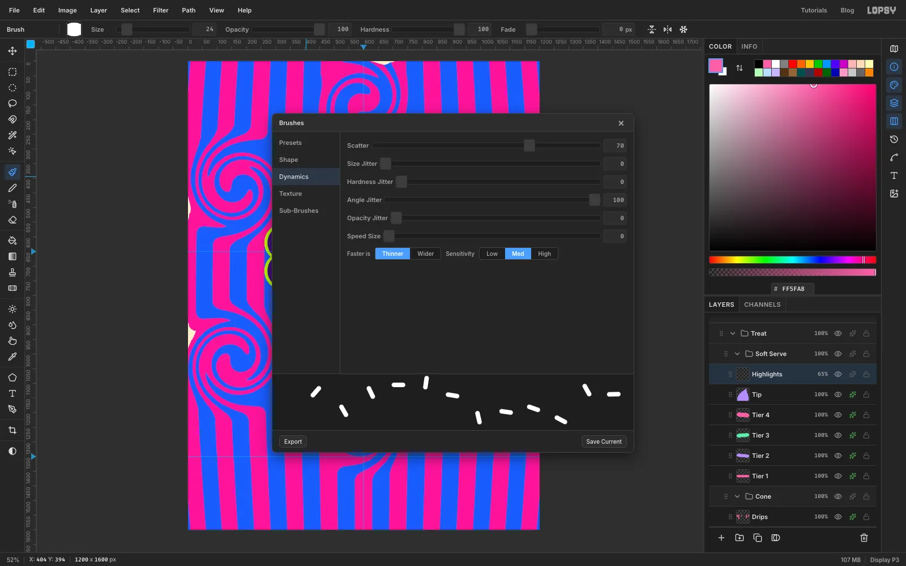Select the rectangular marquee tool
The width and height of the screenshot is (906, 566).
[12, 72]
